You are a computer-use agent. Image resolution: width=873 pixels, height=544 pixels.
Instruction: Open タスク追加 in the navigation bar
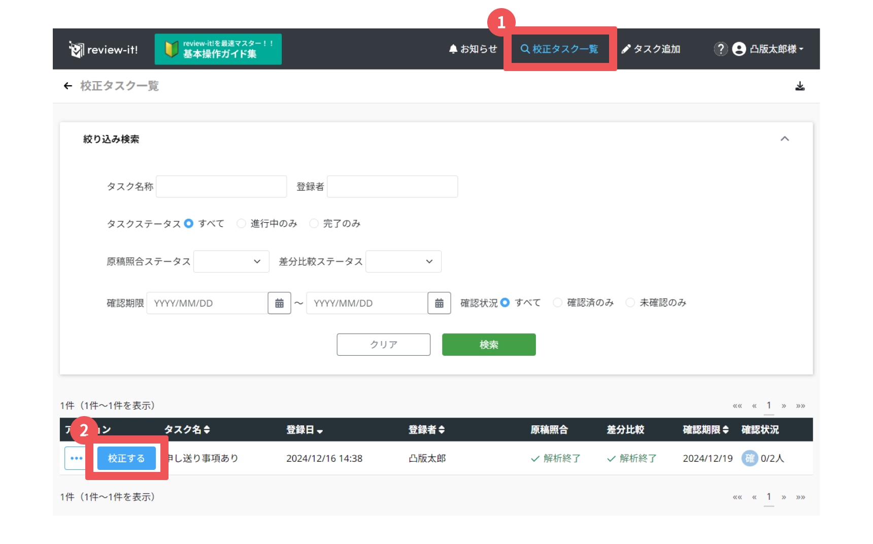pos(651,49)
